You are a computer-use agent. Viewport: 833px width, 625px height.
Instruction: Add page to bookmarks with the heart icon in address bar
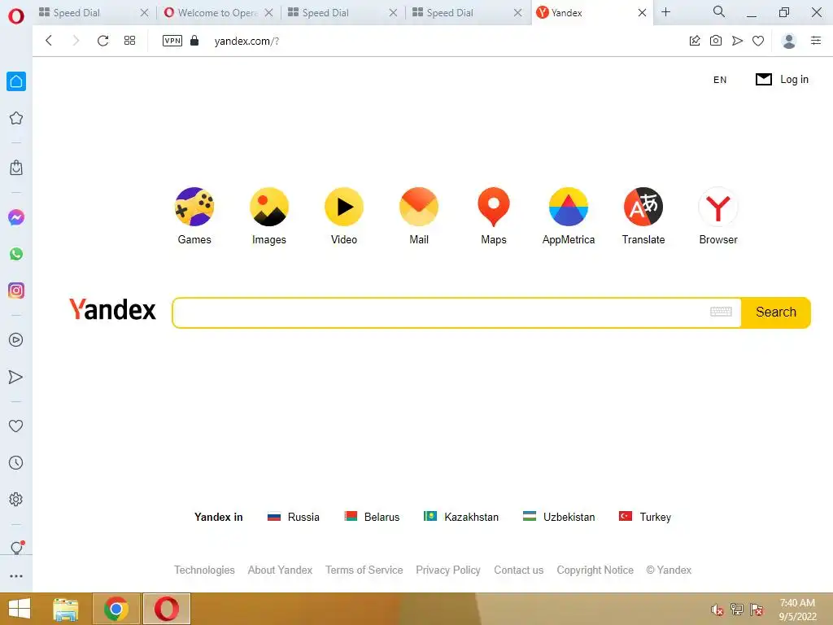point(758,41)
